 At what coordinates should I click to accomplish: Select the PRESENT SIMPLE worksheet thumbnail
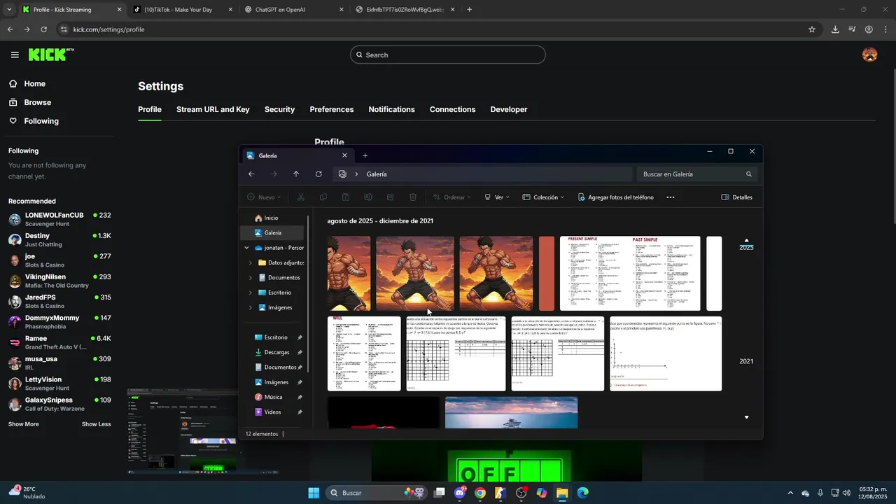630,274
